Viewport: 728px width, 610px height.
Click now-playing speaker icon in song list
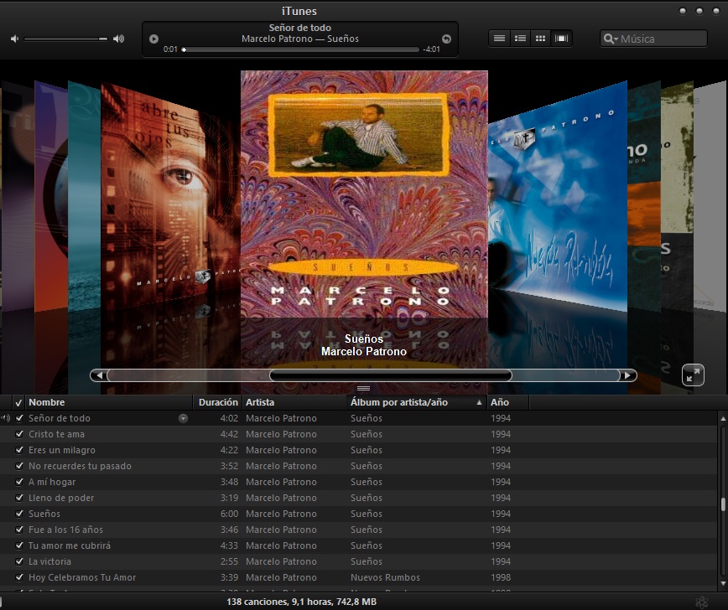(x=6, y=418)
